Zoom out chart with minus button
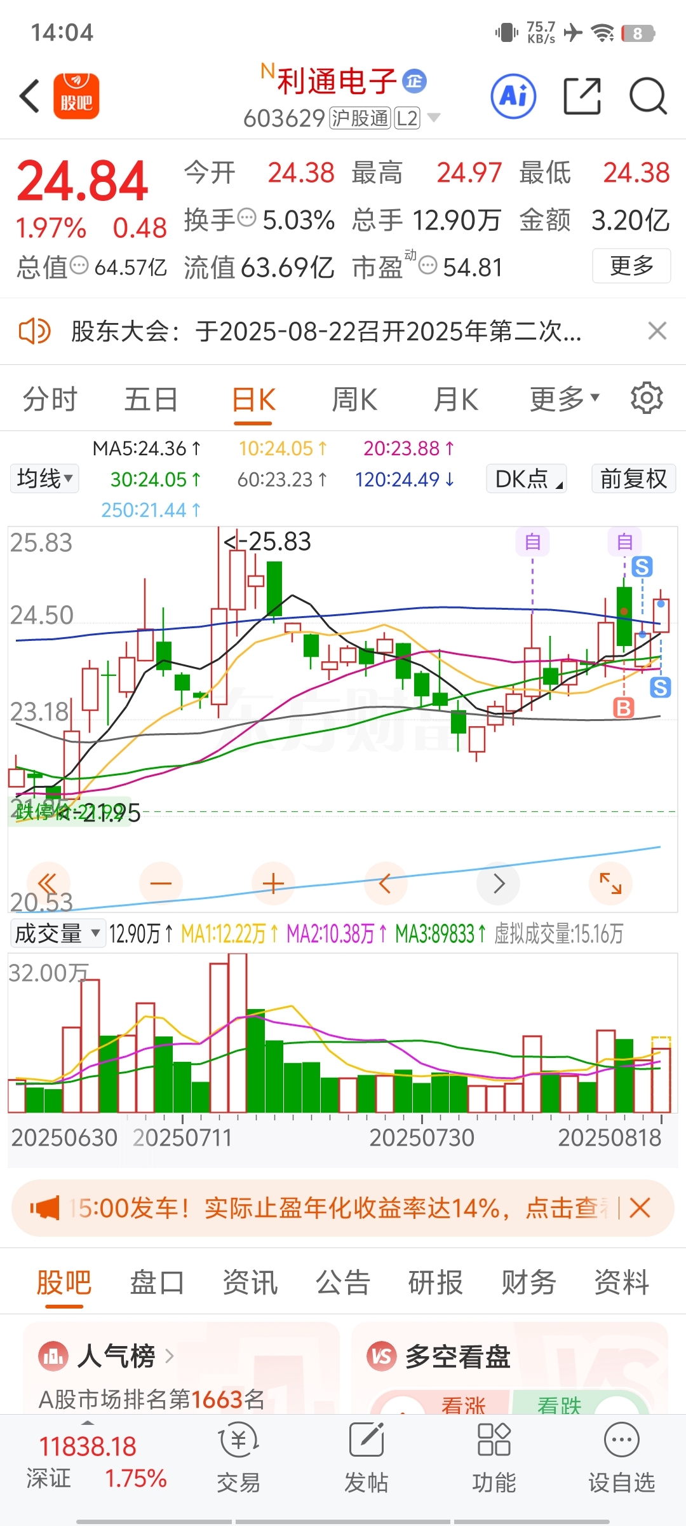 tap(161, 883)
